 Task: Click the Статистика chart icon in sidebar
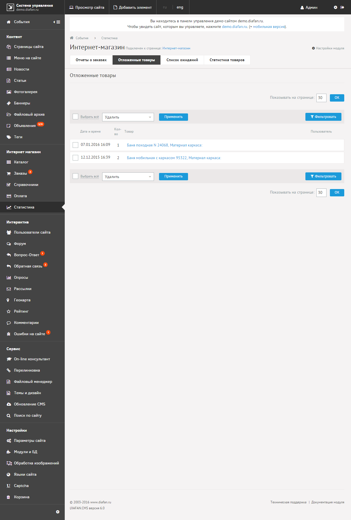coord(9,207)
